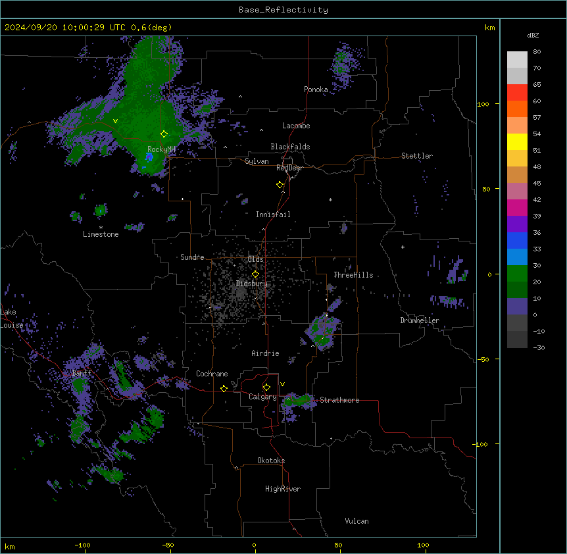
Task: Click the Stettler town label
Action: [417, 156]
